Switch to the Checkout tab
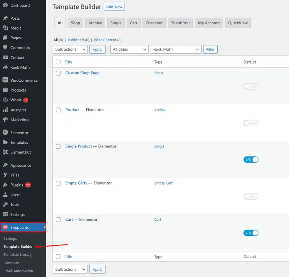 pyautogui.click(x=154, y=23)
